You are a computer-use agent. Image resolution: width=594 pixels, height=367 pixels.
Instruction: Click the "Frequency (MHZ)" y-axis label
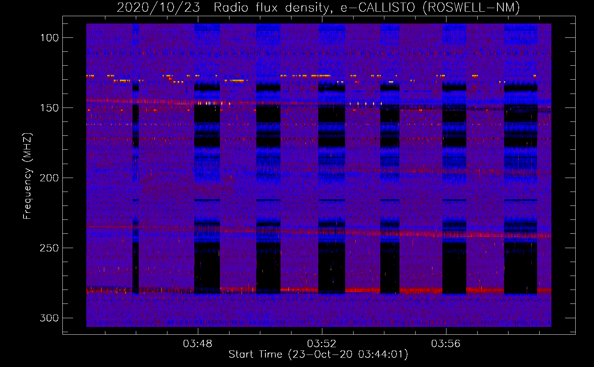[x=28, y=176]
